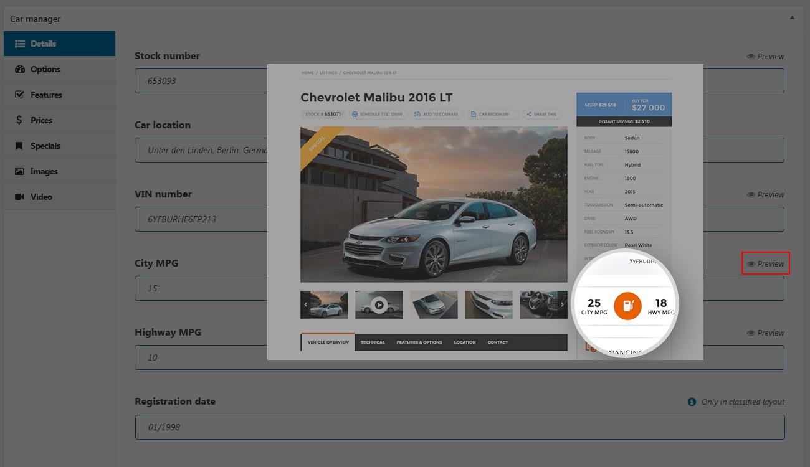
Task: Open the VIN number preview link
Action: coord(765,194)
